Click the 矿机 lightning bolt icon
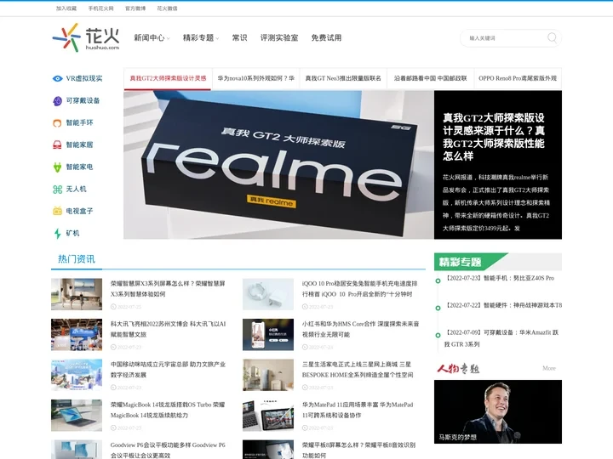Image resolution: width=613 pixels, height=459 pixels. point(58,234)
